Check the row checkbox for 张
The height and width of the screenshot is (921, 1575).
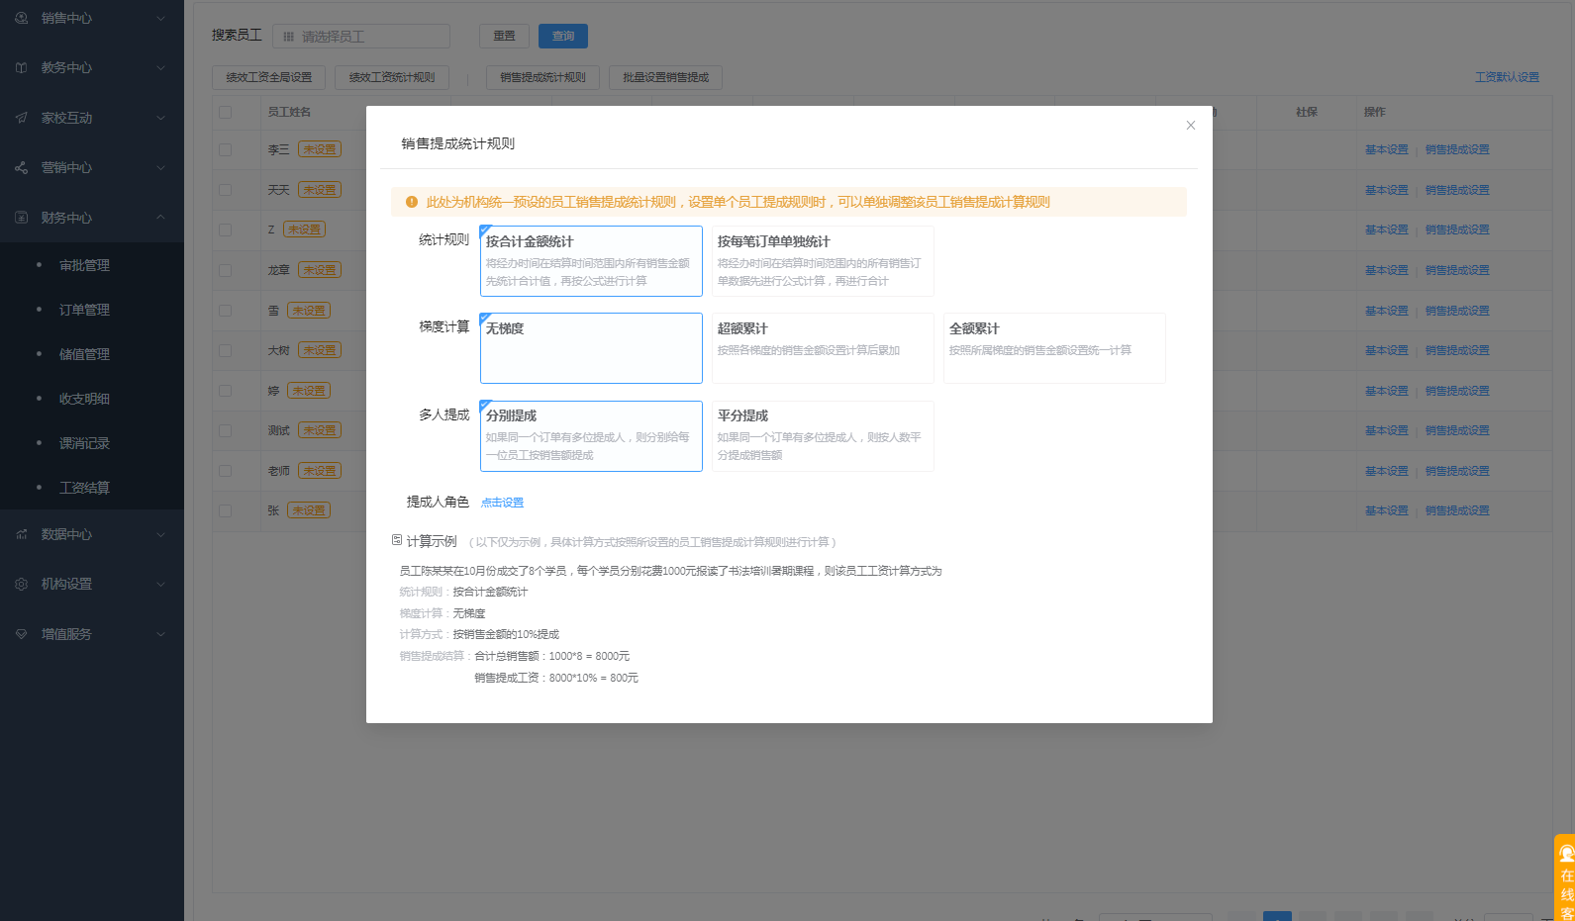click(x=226, y=510)
